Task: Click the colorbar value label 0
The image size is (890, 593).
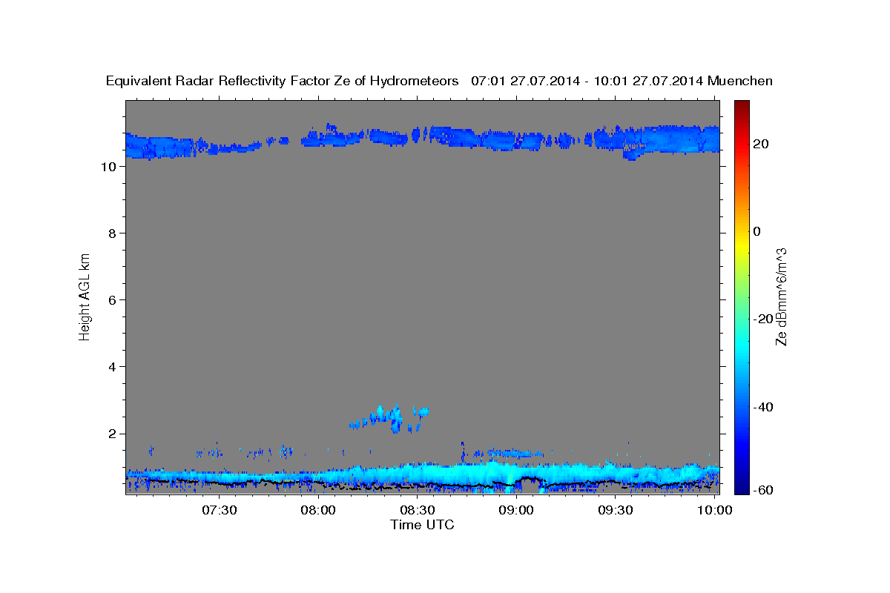Action: pos(757,231)
